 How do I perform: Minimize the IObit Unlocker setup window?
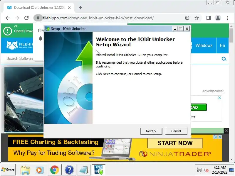point(175,28)
